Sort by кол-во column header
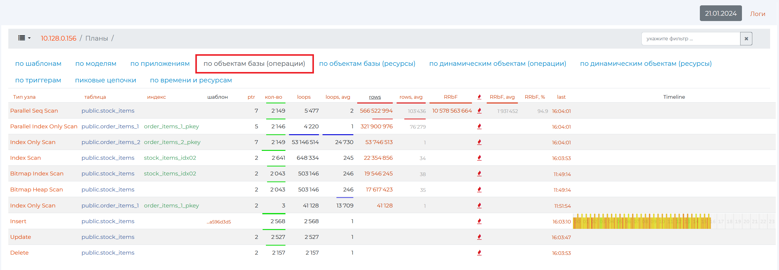This screenshot has width=779, height=270. (273, 97)
